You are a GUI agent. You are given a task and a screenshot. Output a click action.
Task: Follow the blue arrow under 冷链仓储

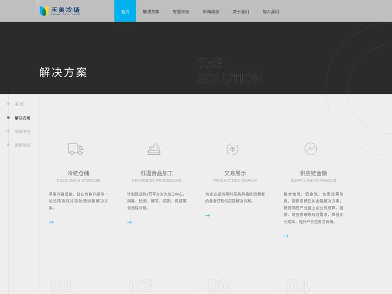pos(51,222)
